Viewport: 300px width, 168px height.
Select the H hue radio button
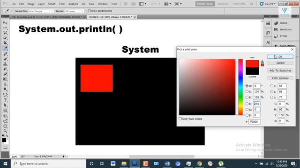coord(247,86)
